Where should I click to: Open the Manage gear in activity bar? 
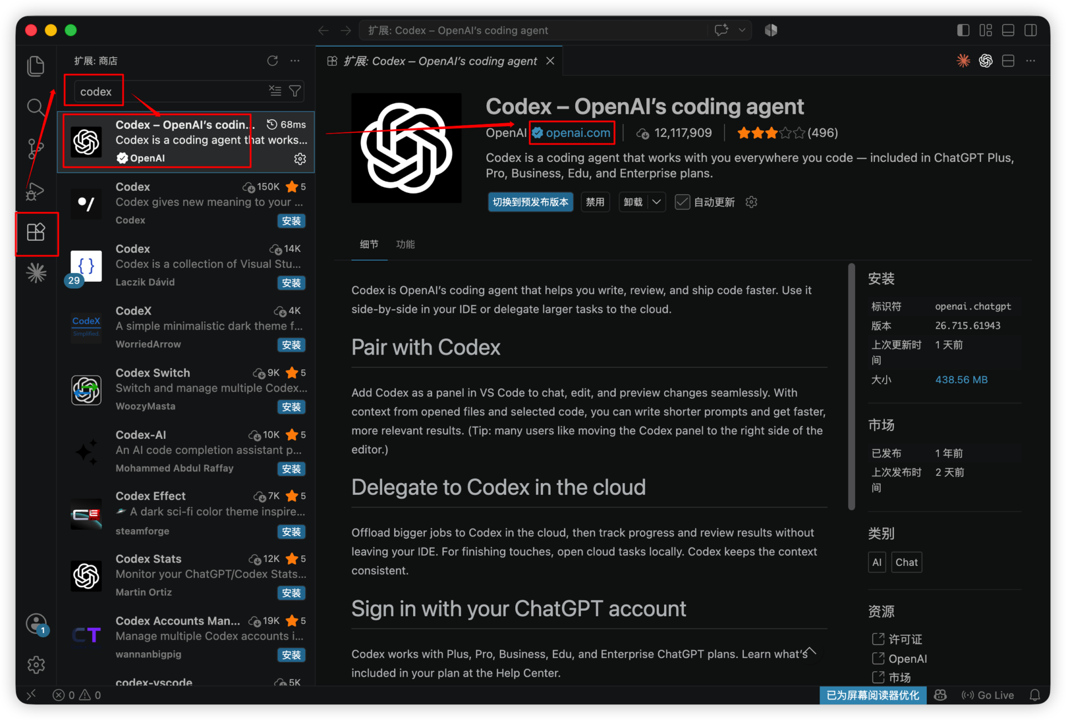pyautogui.click(x=36, y=665)
